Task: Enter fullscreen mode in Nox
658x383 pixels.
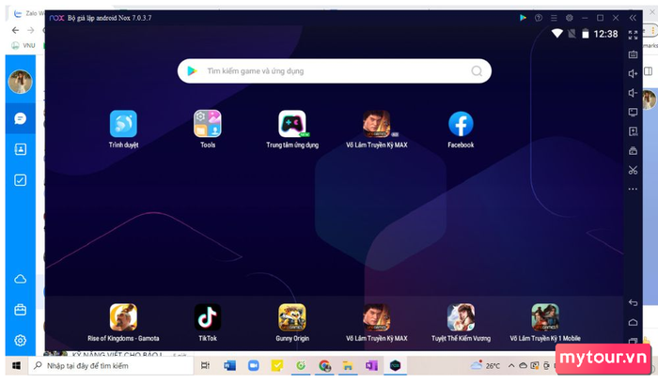Action: [x=633, y=35]
